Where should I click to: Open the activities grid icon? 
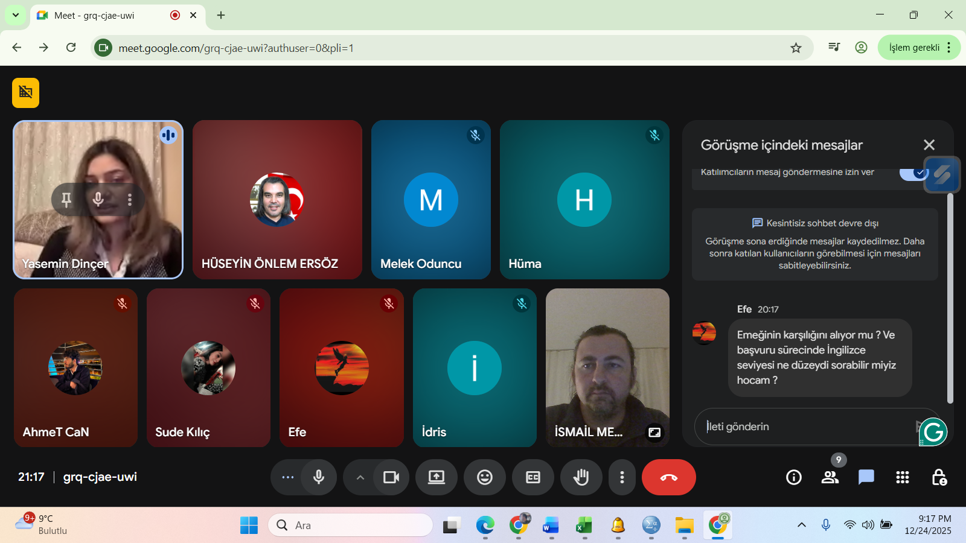(x=902, y=477)
